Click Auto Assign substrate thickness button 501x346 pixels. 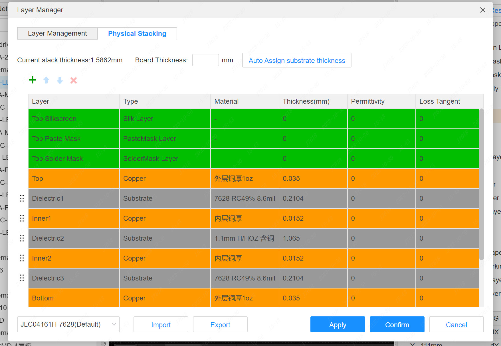click(297, 60)
